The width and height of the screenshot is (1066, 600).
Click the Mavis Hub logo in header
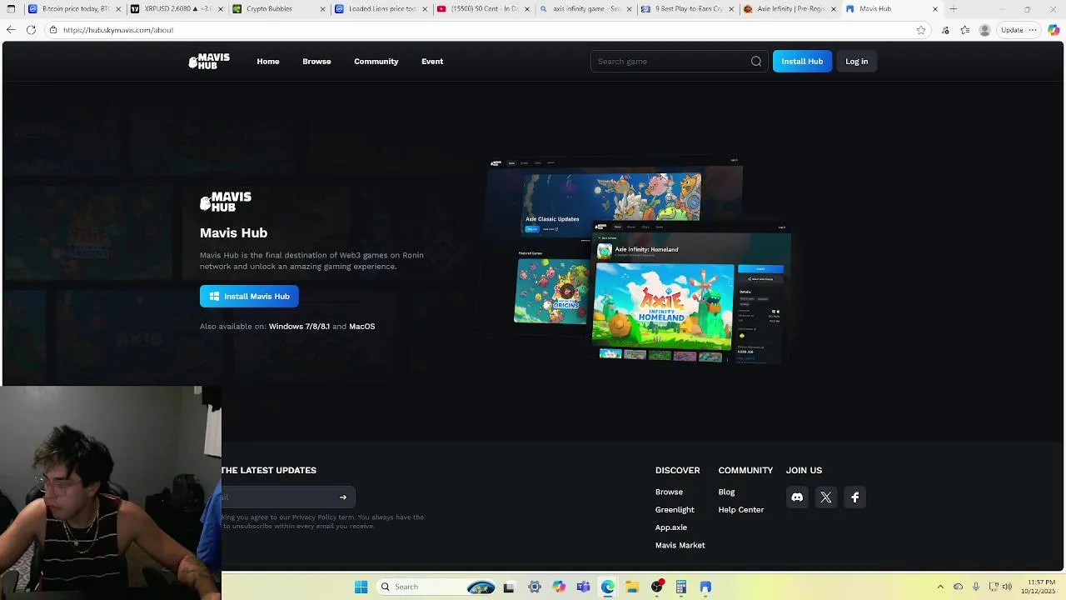point(209,61)
